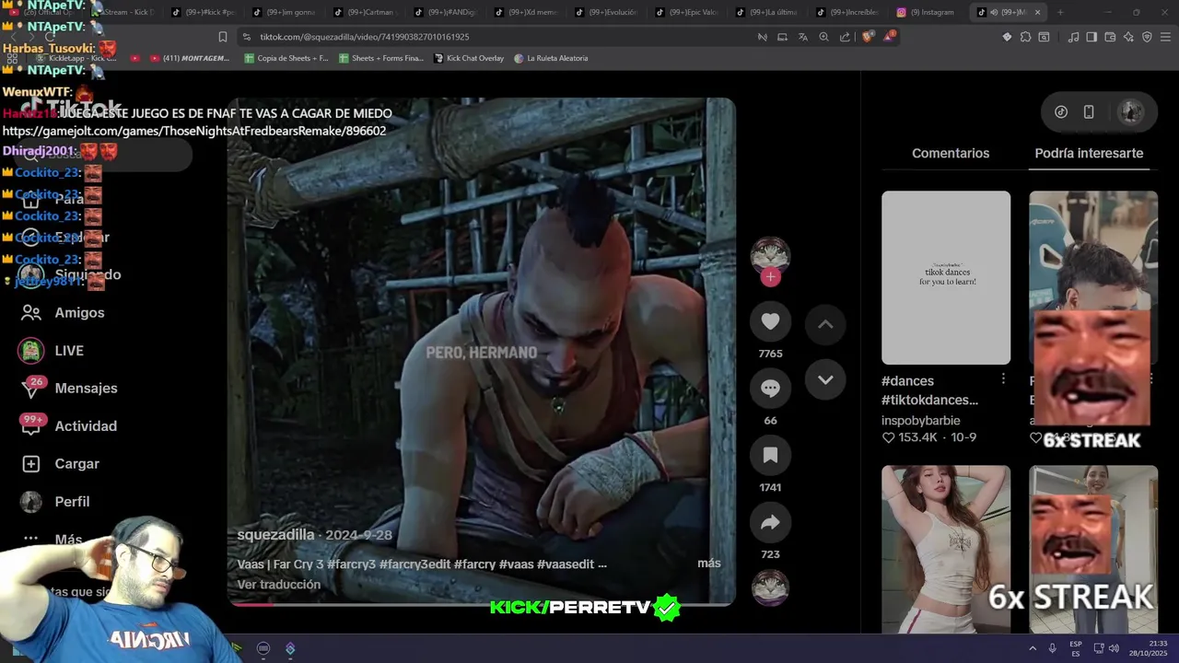Switch to Podría interesarte tab
Viewport: 1179px width, 663px height.
click(1089, 154)
